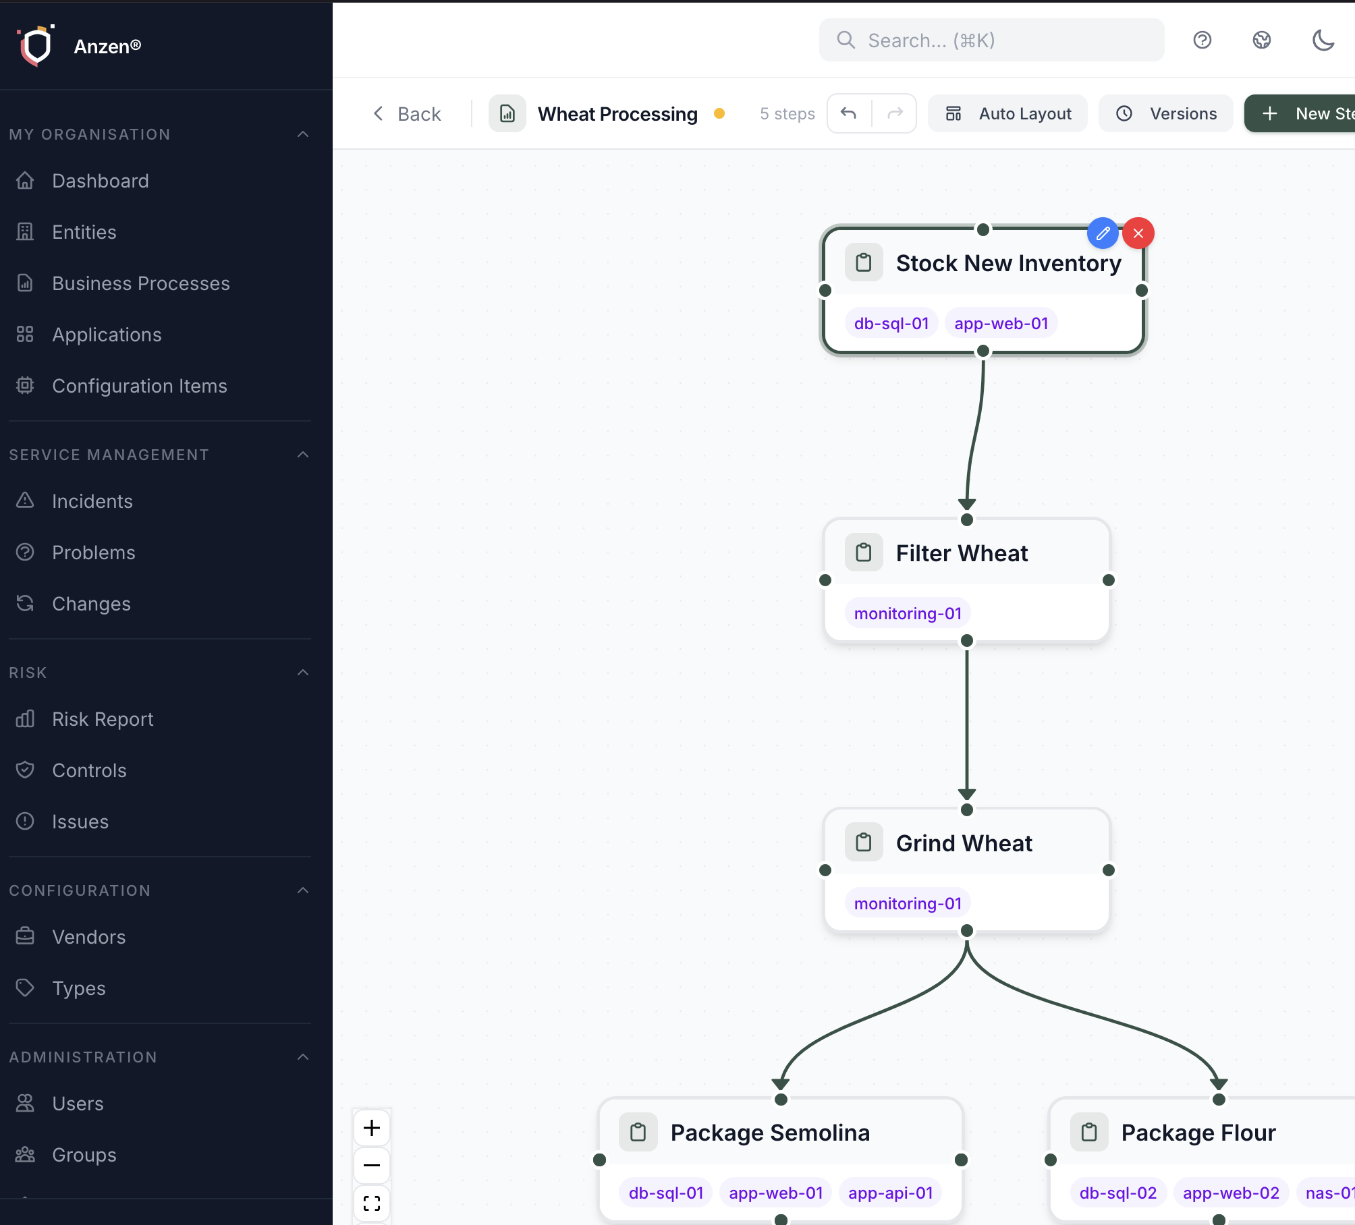Image resolution: width=1355 pixels, height=1225 pixels.
Task: Click the globe icon in the top bar
Action: [x=1261, y=40]
